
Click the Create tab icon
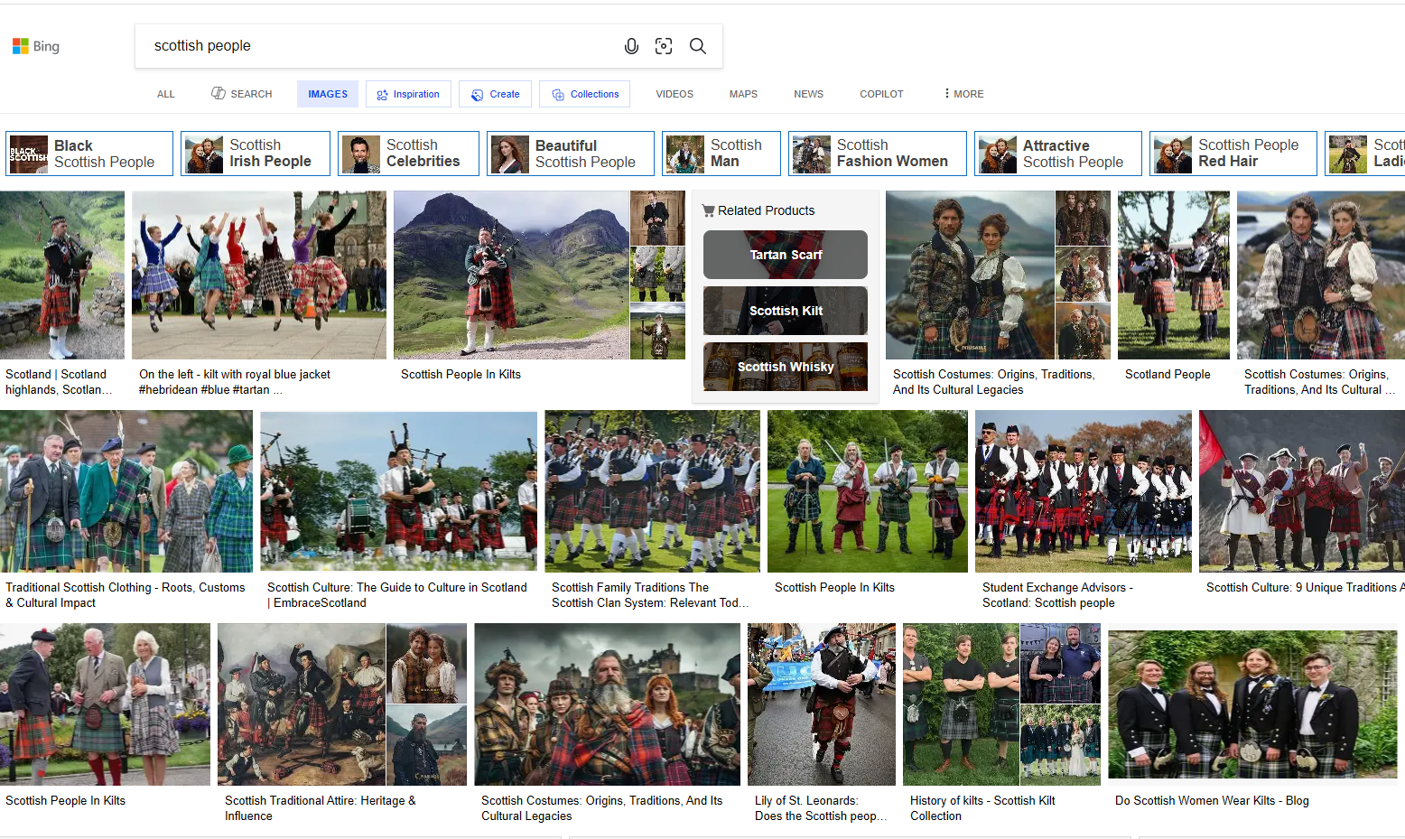click(478, 95)
